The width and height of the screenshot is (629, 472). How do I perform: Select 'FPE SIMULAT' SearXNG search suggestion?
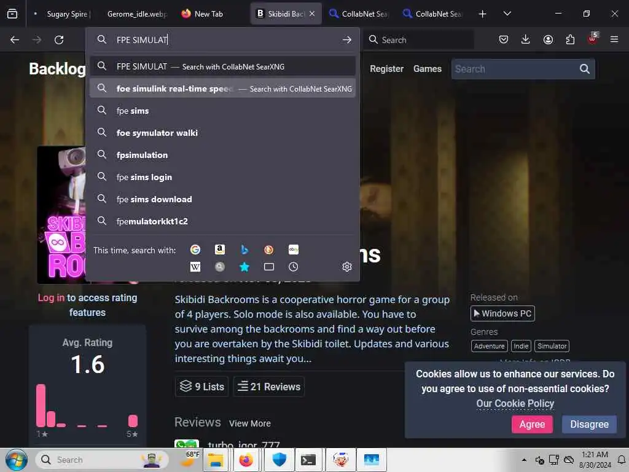[222, 66]
